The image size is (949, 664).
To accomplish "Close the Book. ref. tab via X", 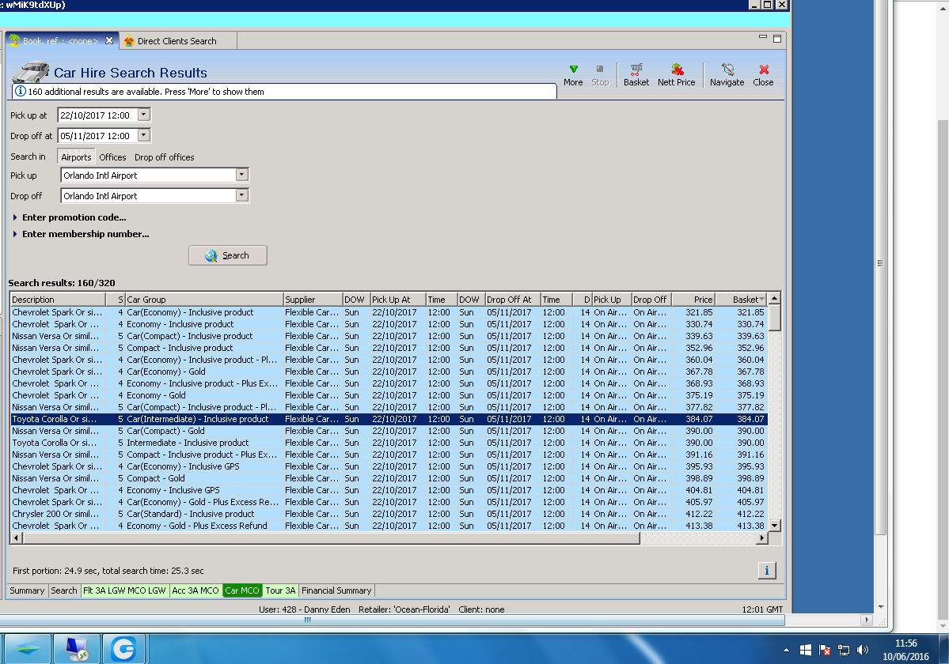I will (109, 40).
